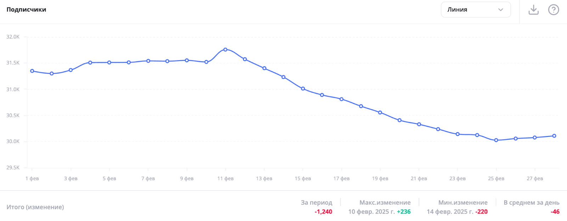567x221 pixels.
Task: Click the Итого (изменение) label
Action: pyautogui.click(x=35, y=207)
